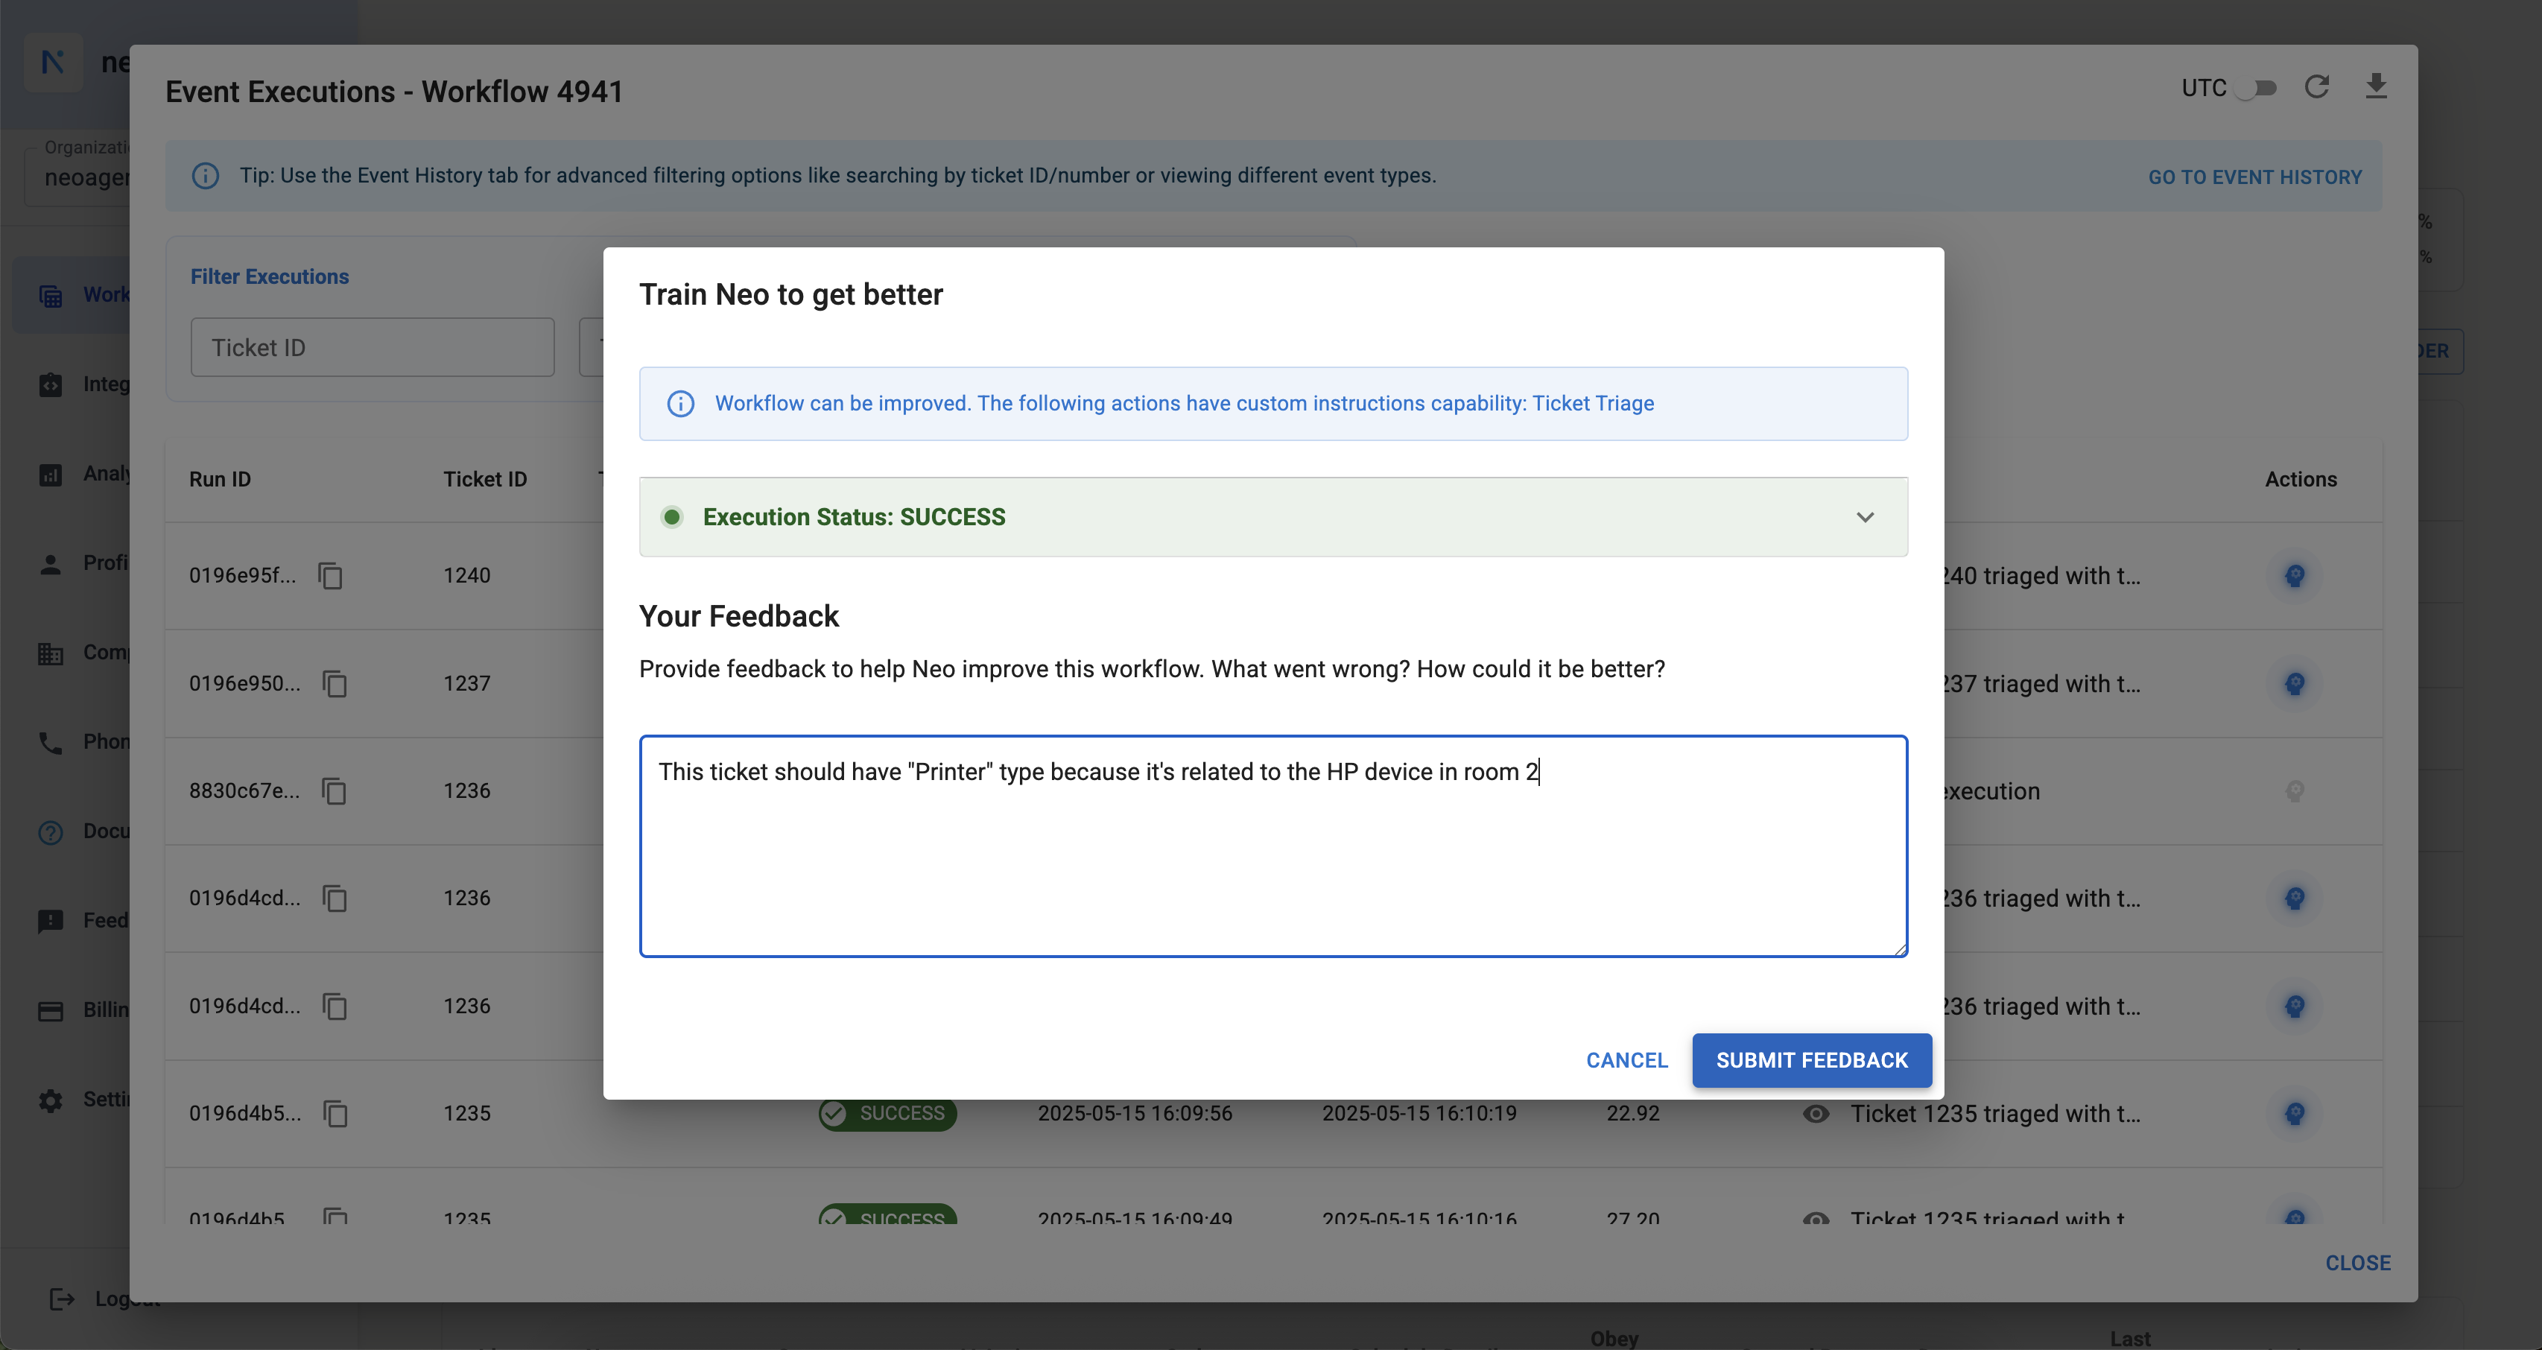Viewport: 2542px width, 1350px height.
Task: Copy Run ID 0196d4b5 for ticket 1235
Action: [x=335, y=1113]
